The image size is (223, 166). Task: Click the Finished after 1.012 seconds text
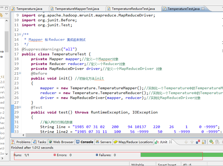point(32,148)
